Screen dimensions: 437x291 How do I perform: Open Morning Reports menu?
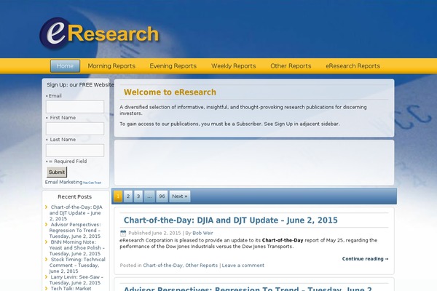coord(111,66)
